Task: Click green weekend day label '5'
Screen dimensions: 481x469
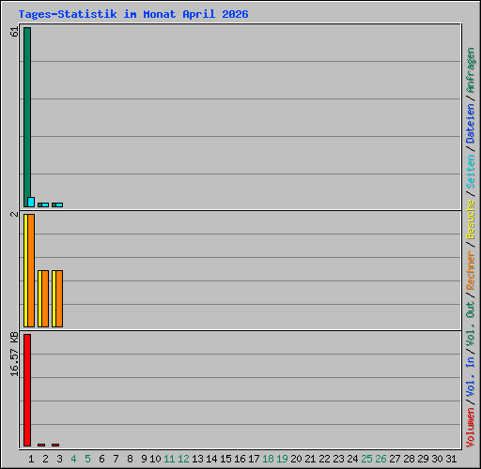Action: (87, 459)
